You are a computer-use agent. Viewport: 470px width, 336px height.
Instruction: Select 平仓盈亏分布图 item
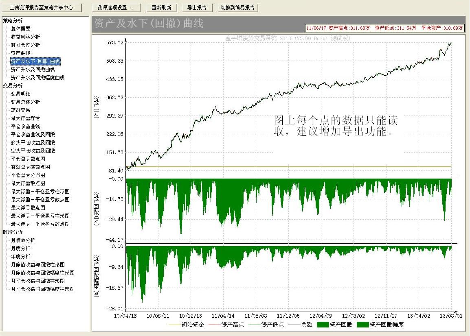(28, 175)
